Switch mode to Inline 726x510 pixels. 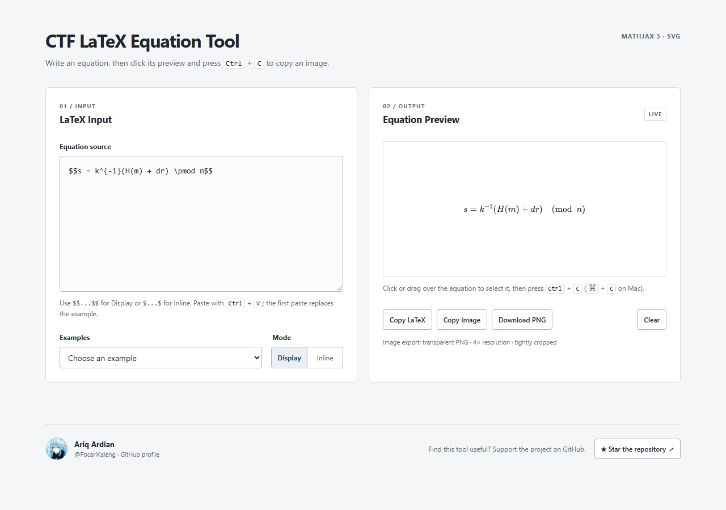[325, 358]
